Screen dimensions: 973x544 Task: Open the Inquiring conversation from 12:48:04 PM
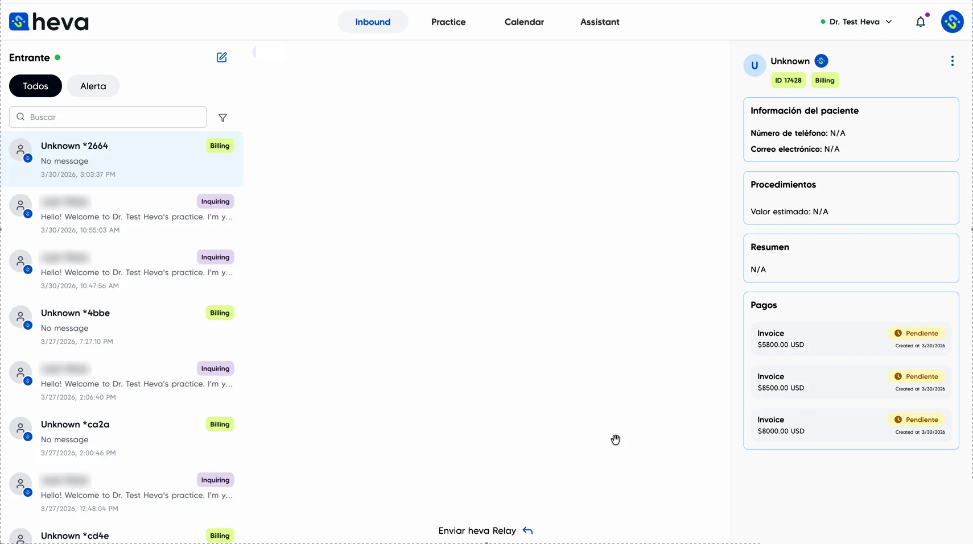coord(122,493)
